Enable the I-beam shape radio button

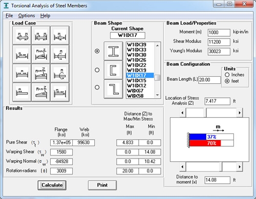pos(97,51)
